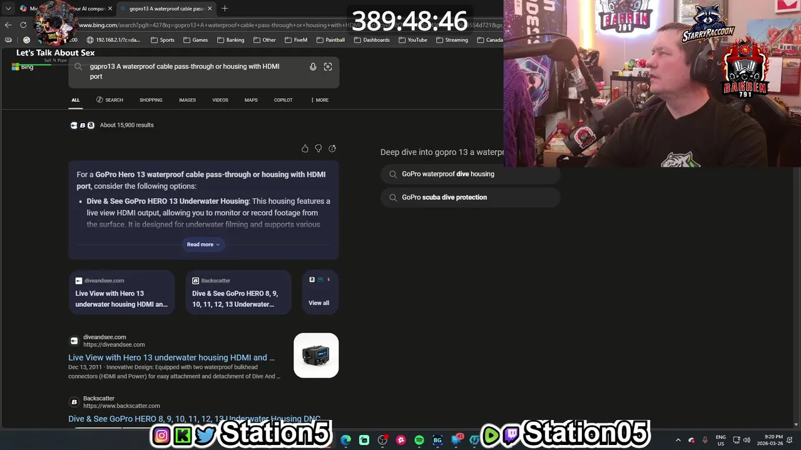Open the Backscatter source card
This screenshot has width=801, height=450.
click(238, 292)
